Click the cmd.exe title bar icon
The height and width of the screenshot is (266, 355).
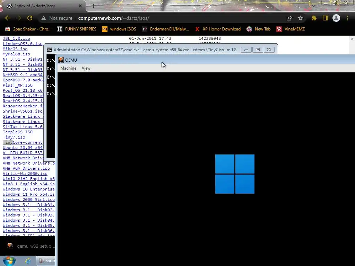49,50
